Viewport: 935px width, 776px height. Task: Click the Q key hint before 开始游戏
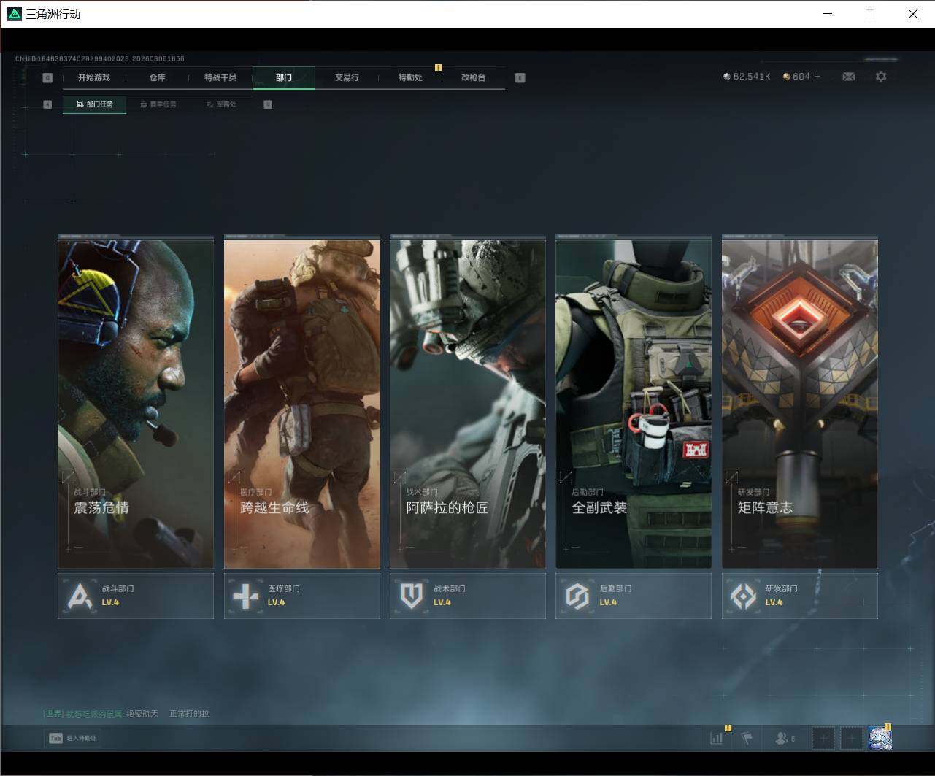point(47,77)
